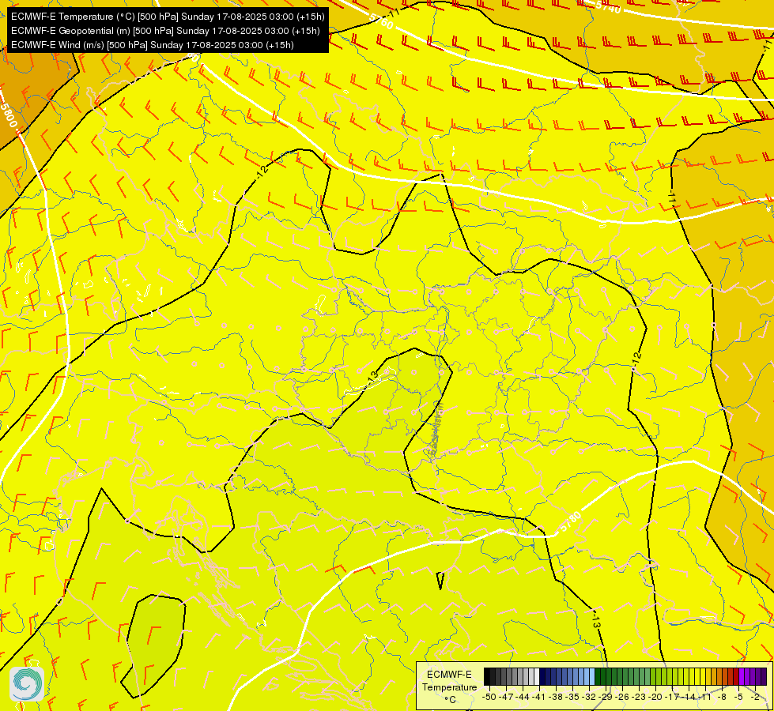774x711 pixels.
Task: Click the ECMWF-E Temperature 500 hPa title line
Action: pyautogui.click(x=168, y=17)
